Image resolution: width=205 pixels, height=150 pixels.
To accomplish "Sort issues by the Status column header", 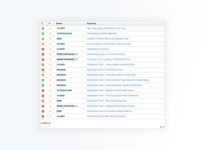I will [59, 23].
